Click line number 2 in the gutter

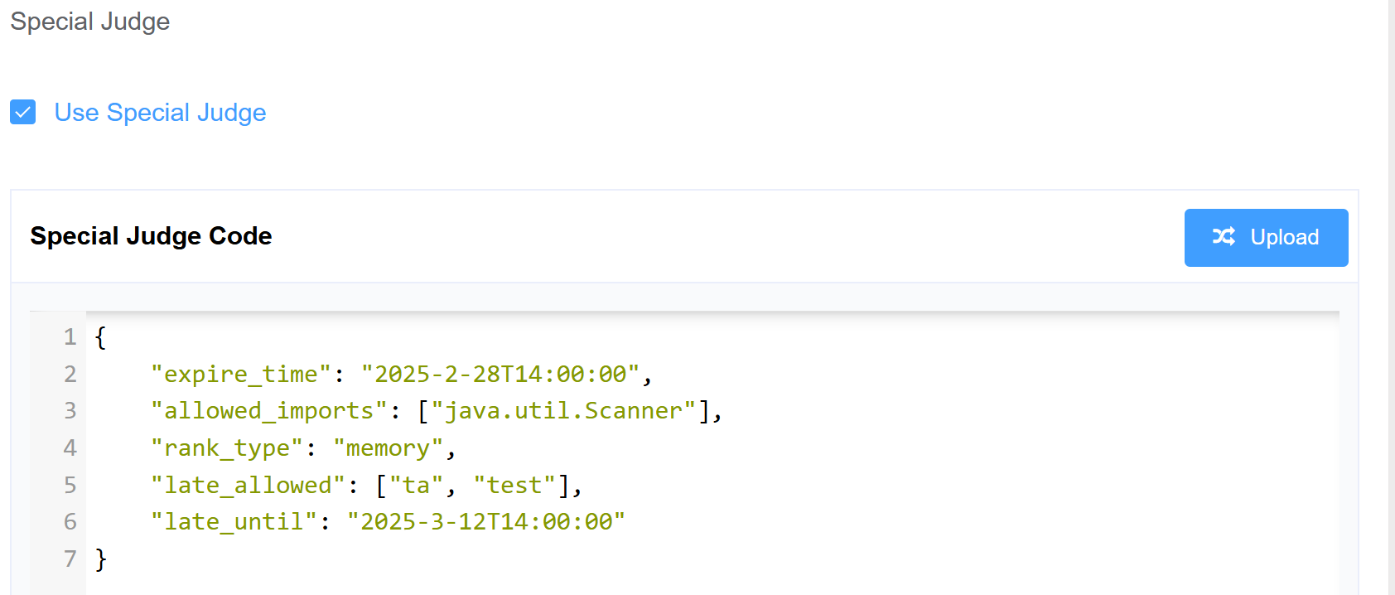point(70,374)
